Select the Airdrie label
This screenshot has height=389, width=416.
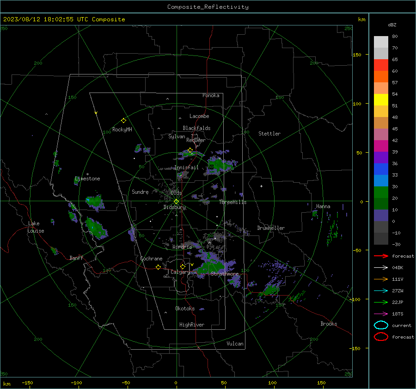(182, 247)
